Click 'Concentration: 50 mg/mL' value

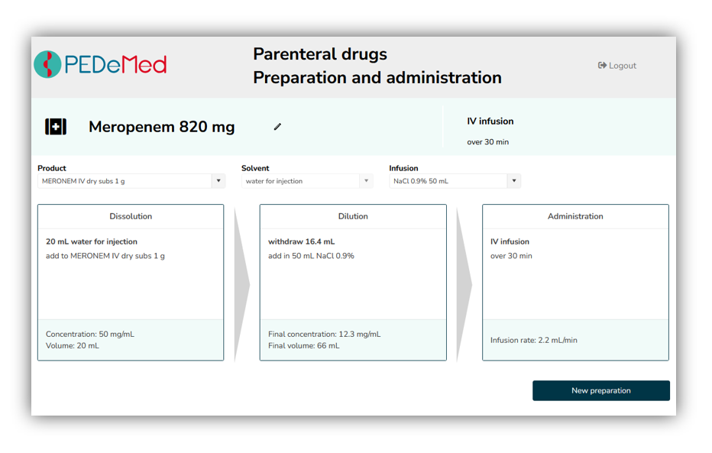[90, 334]
